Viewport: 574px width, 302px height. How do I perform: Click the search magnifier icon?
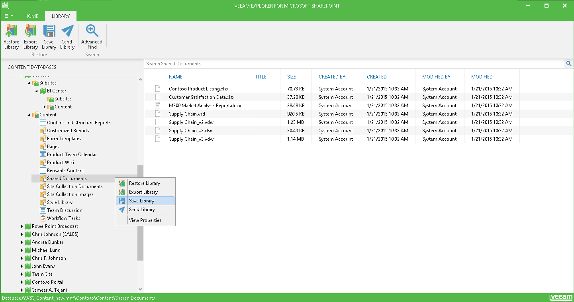coord(569,64)
